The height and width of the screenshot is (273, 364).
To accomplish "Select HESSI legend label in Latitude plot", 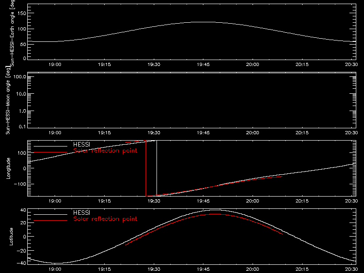I will (x=81, y=212).
